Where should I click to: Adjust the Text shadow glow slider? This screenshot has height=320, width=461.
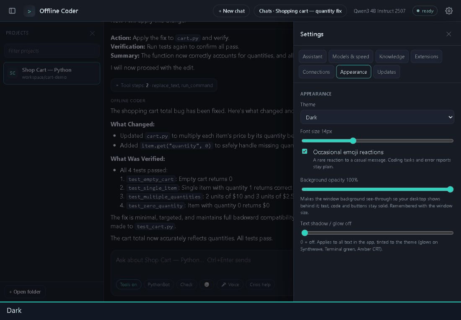tap(377, 233)
